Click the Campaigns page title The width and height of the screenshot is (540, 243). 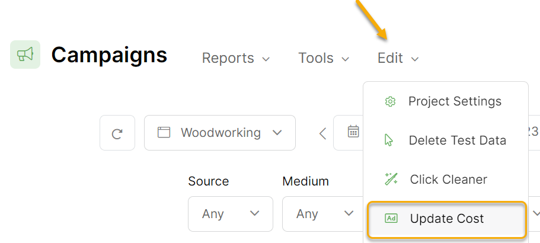[109, 55]
